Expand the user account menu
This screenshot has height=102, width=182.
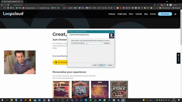pyautogui.click(x=176, y=14)
